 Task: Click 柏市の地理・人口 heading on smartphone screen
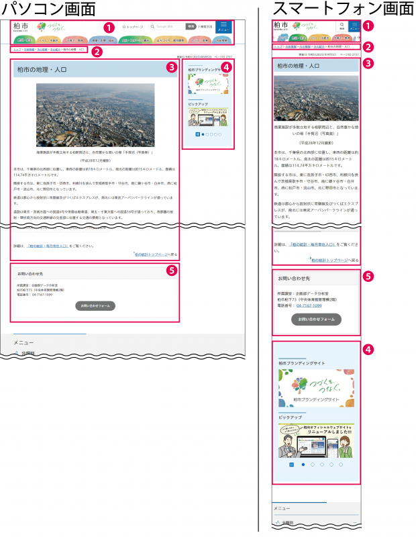[298, 66]
